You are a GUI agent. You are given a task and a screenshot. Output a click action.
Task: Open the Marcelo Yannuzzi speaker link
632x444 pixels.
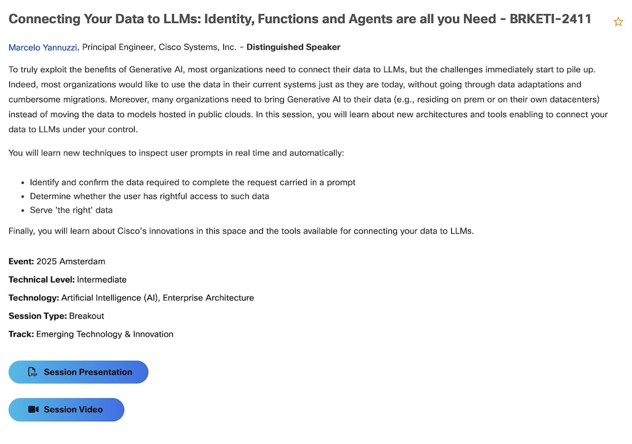tap(43, 47)
